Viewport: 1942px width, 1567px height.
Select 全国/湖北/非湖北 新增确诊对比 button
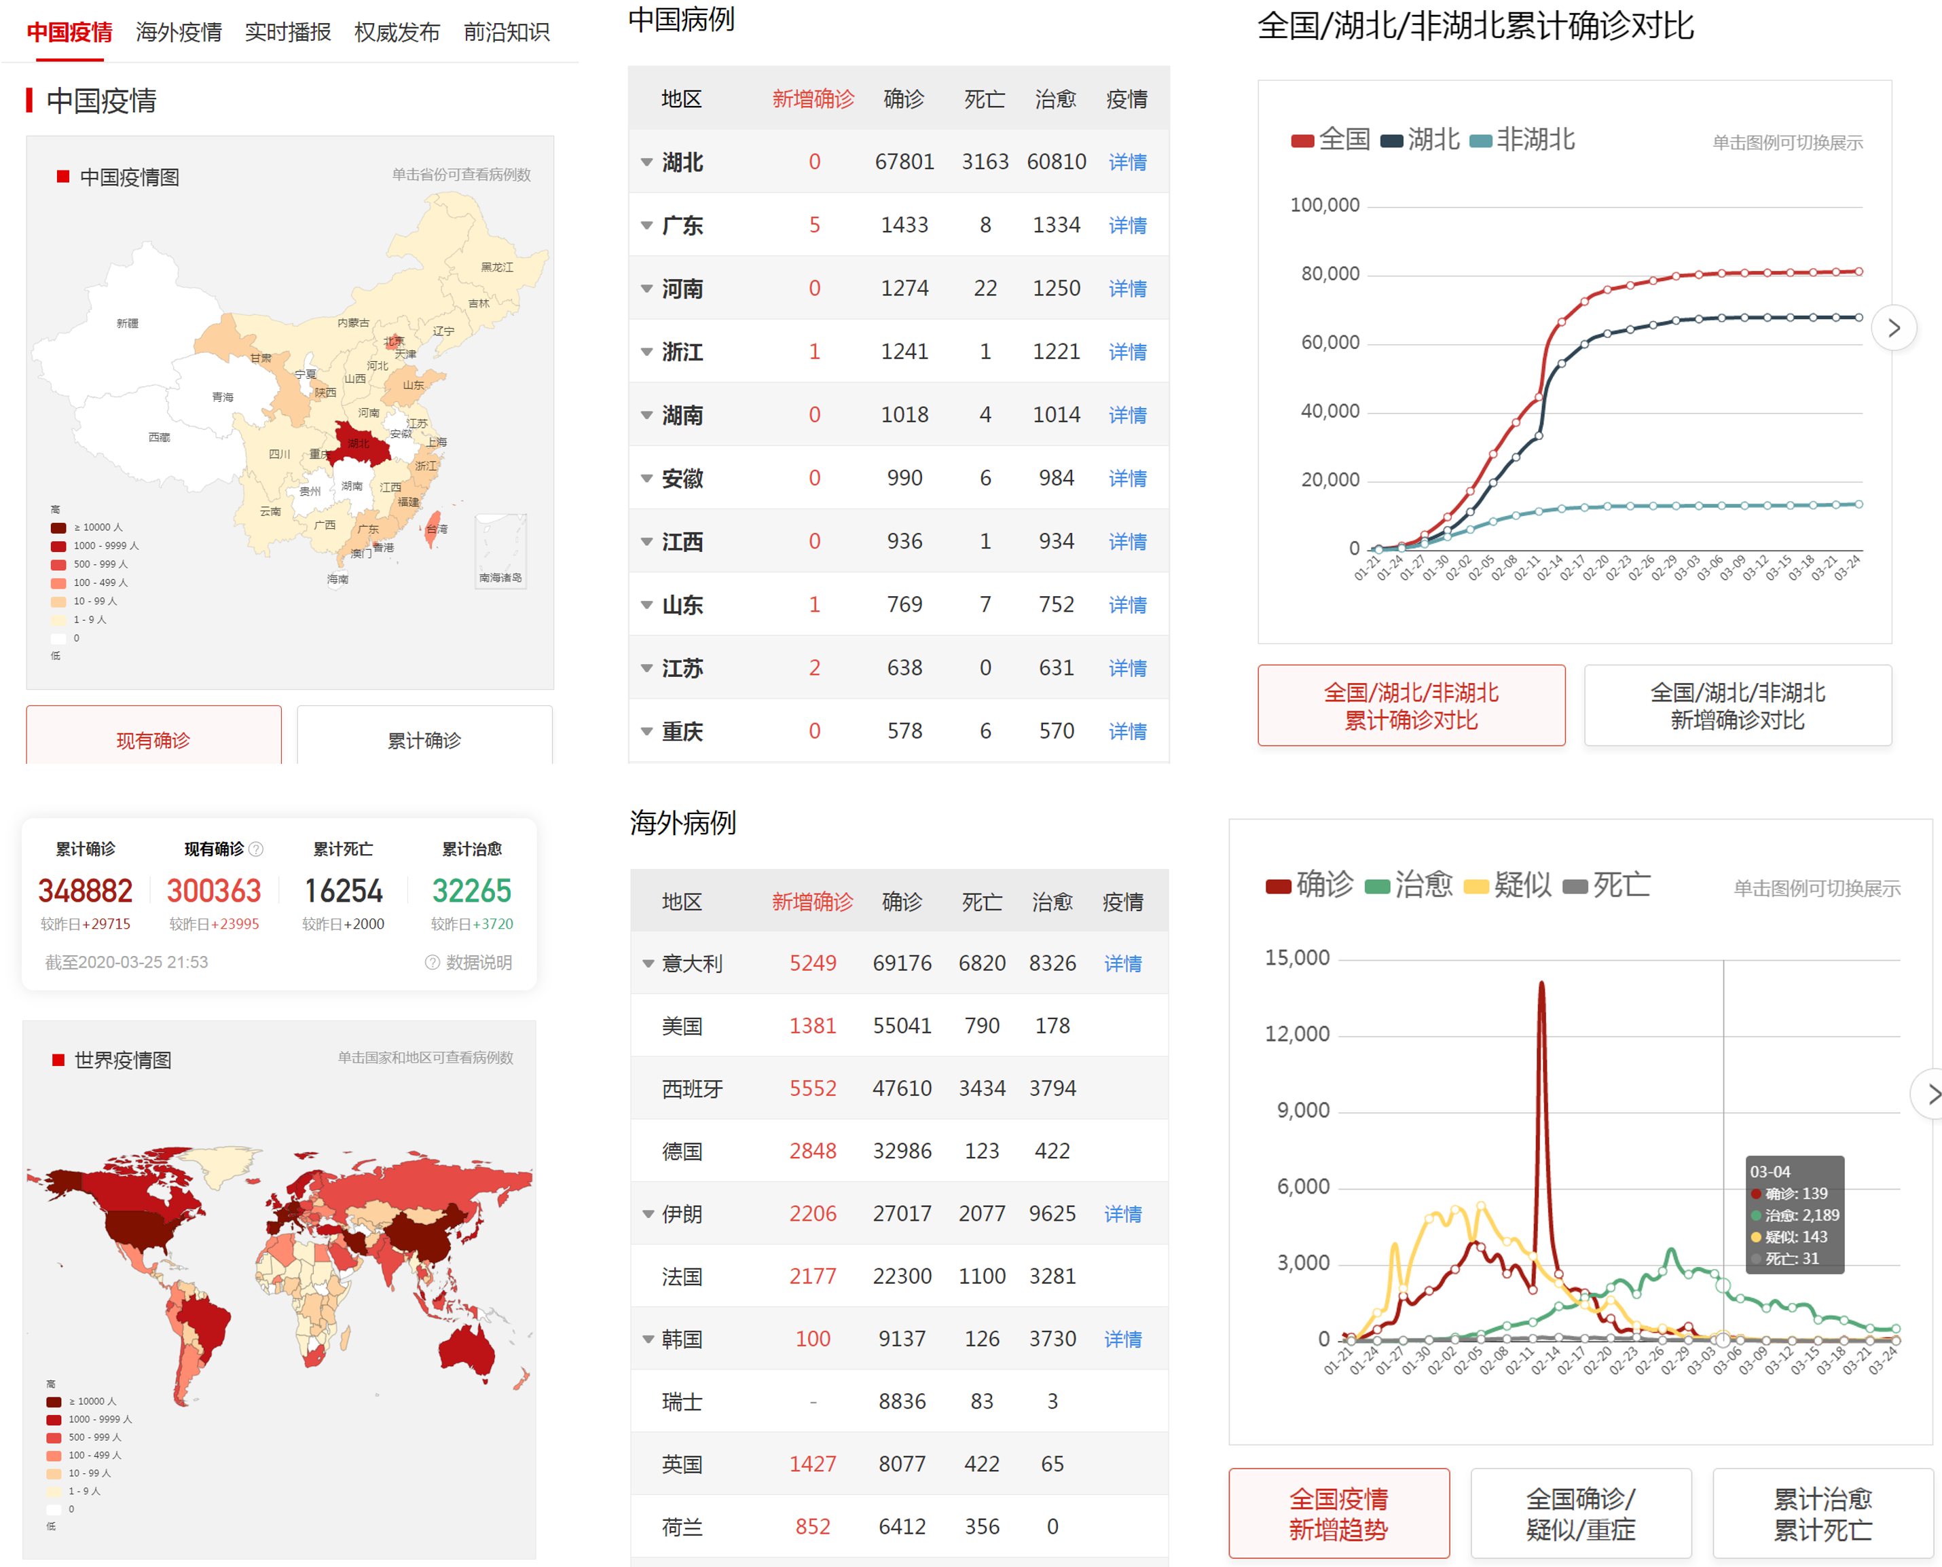1738,706
